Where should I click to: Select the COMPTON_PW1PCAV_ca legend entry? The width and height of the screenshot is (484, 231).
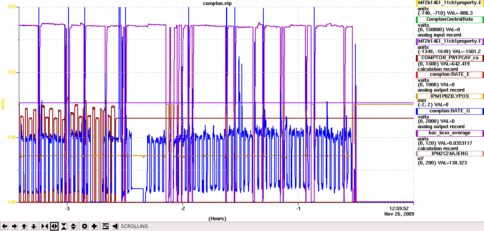point(449,58)
